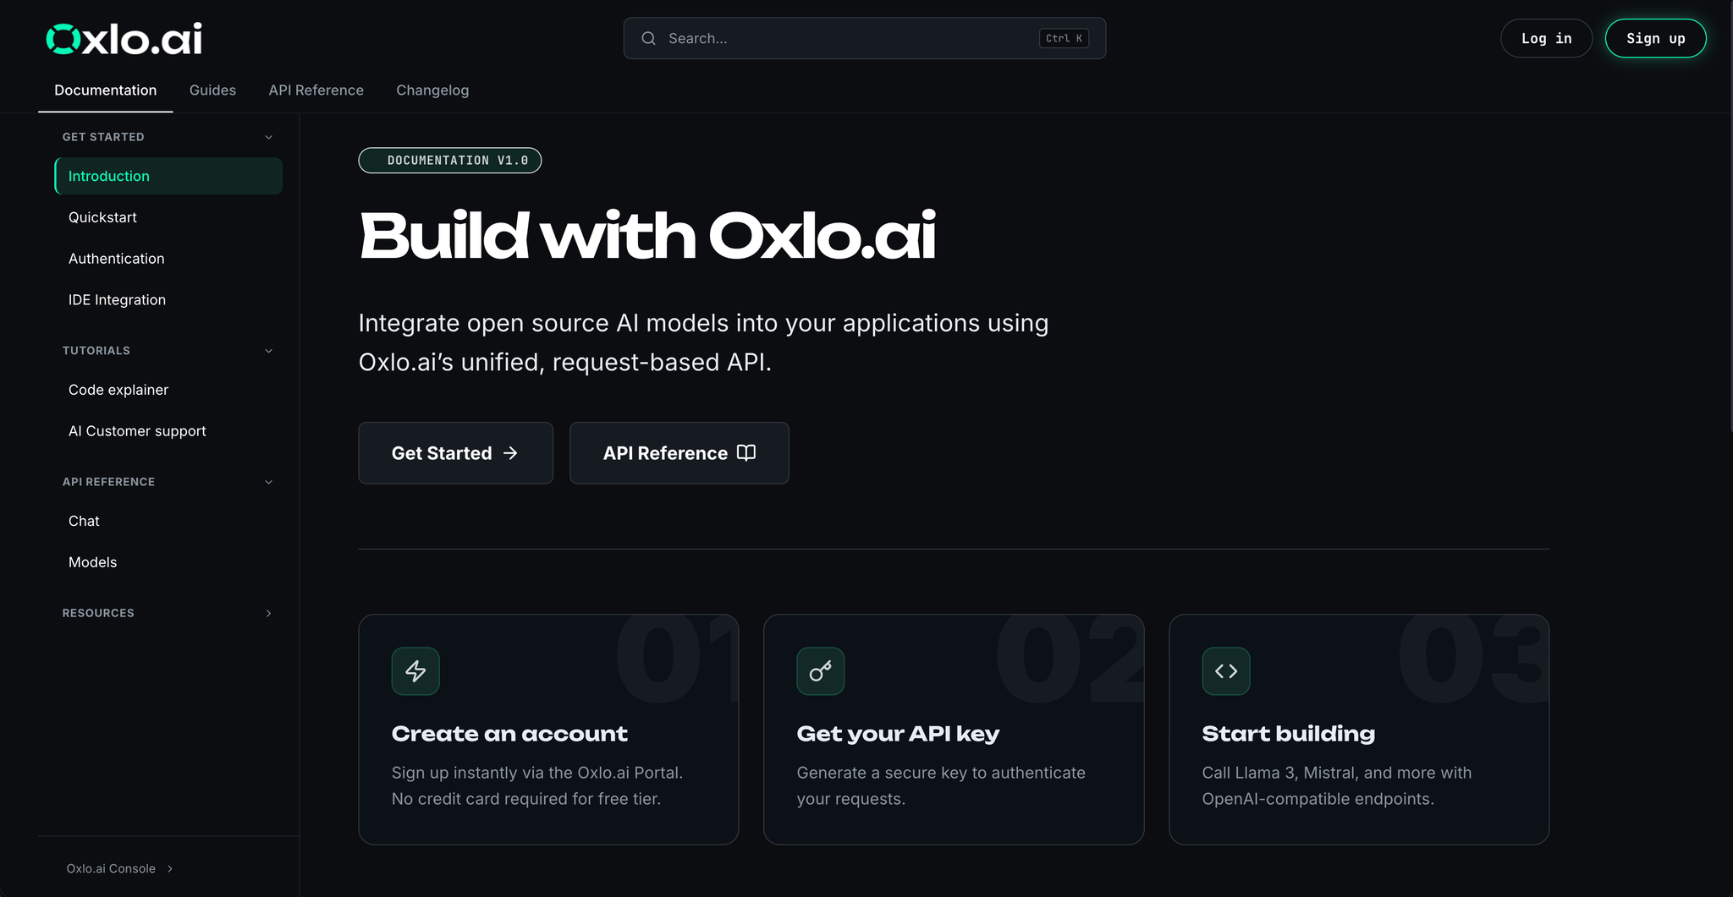Click inside the search input field

point(846,38)
